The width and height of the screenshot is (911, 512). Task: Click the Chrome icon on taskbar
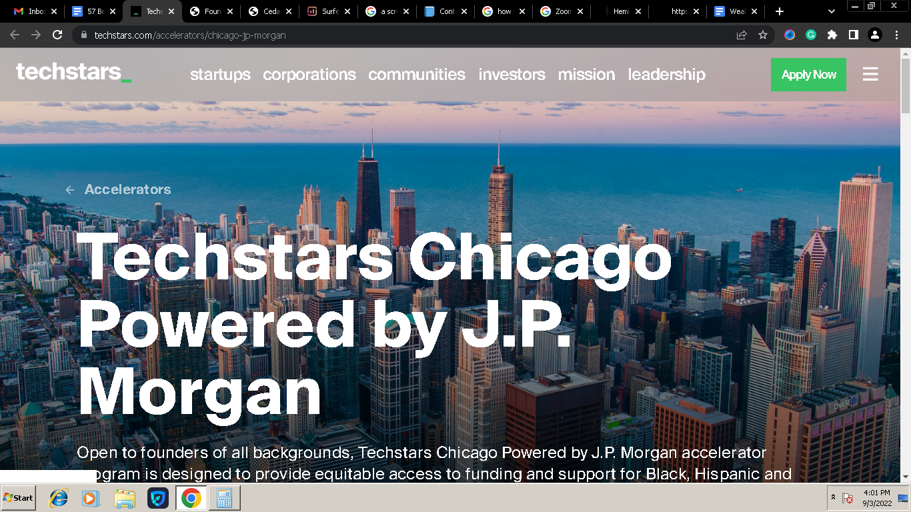pyautogui.click(x=191, y=498)
